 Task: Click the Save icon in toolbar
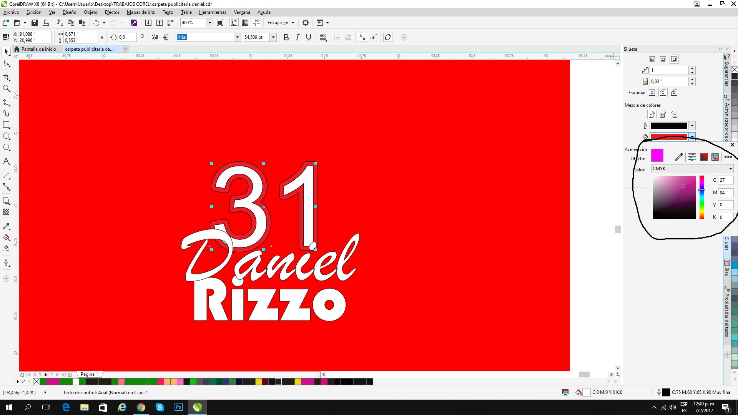35,23
